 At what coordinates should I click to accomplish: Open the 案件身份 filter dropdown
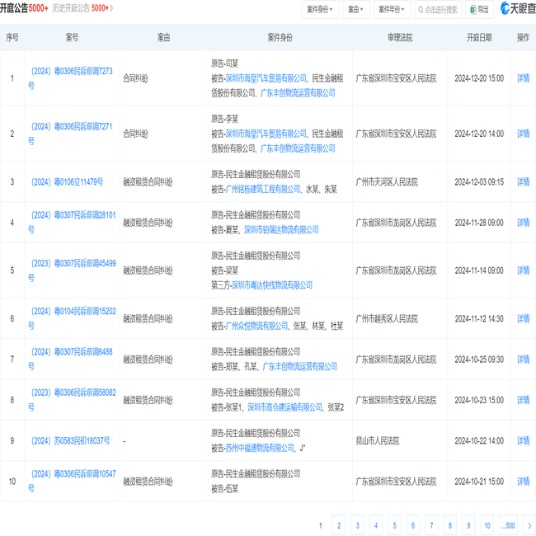[x=320, y=10]
